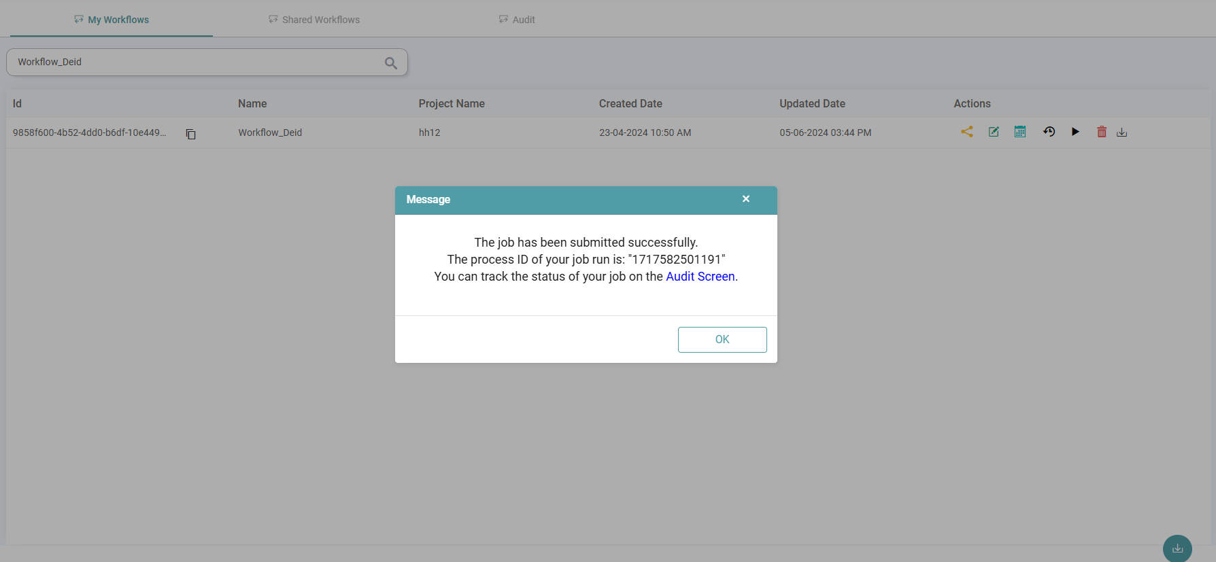
Task: Select the Updated Date column header
Action: coord(812,103)
